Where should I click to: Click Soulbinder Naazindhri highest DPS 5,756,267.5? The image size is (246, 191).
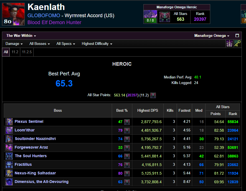click(151, 139)
